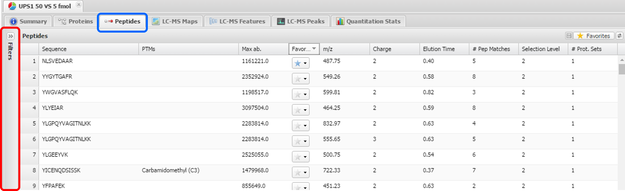Click the Favorites star button

tap(594, 36)
